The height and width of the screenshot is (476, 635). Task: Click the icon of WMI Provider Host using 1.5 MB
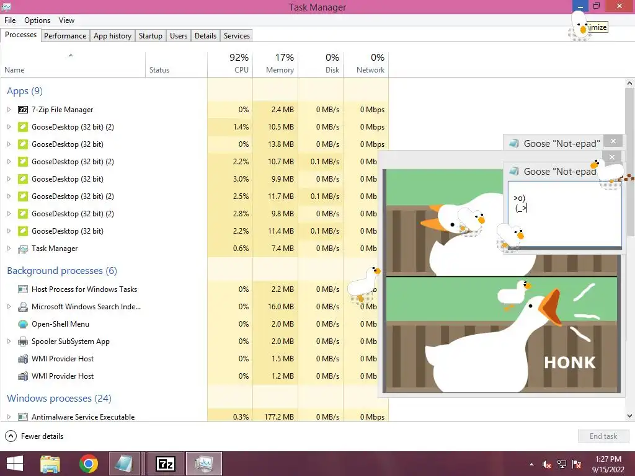pyautogui.click(x=23, y=359)
